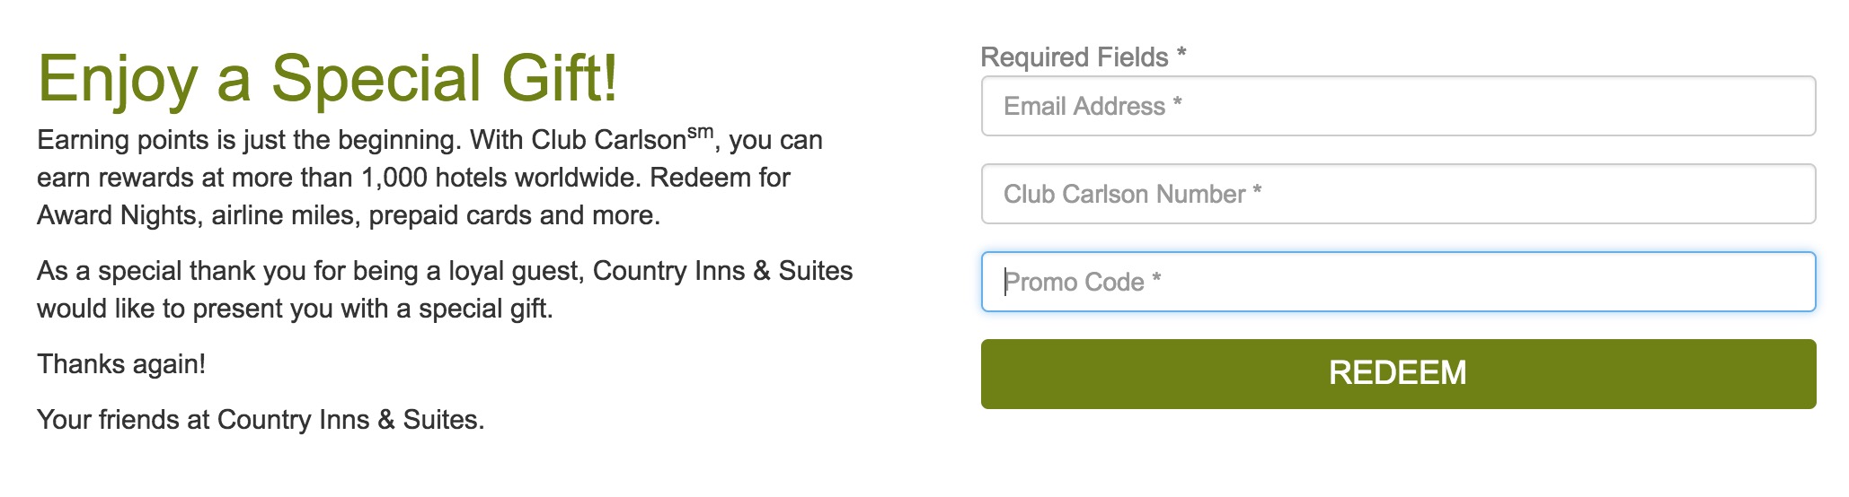Click the words 'As a special thank you'
Viewport: 1849px width, 497px height.
pos(171,271)
